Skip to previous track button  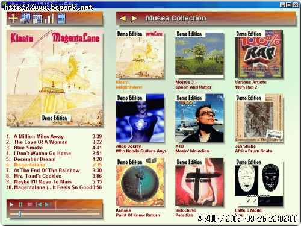point(39,204)
